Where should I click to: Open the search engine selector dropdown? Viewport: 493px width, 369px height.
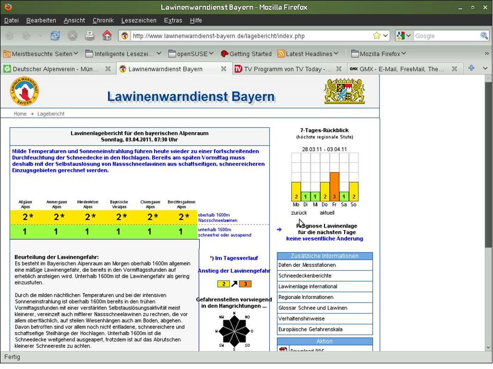(x=408, y=36)
